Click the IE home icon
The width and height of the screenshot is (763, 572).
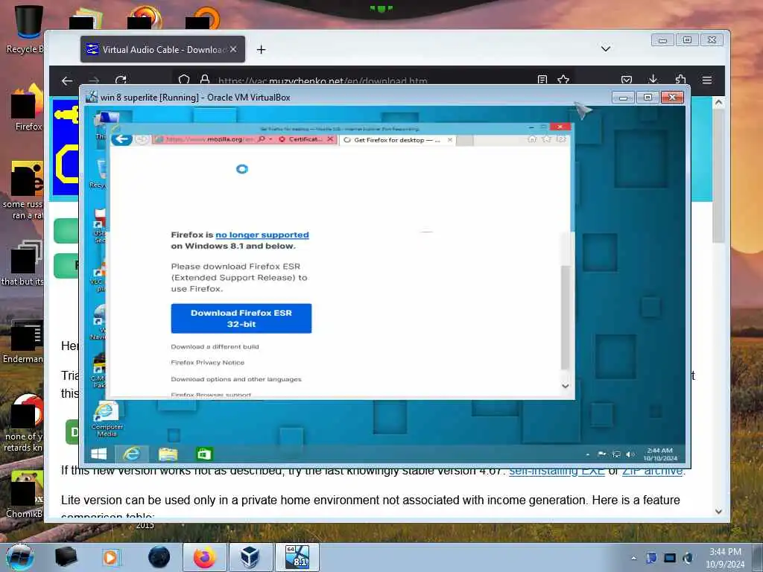pos(532,139)
